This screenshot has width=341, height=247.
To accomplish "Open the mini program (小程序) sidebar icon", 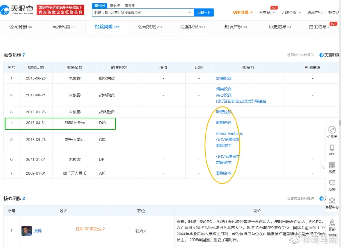I will click(332, 130).
